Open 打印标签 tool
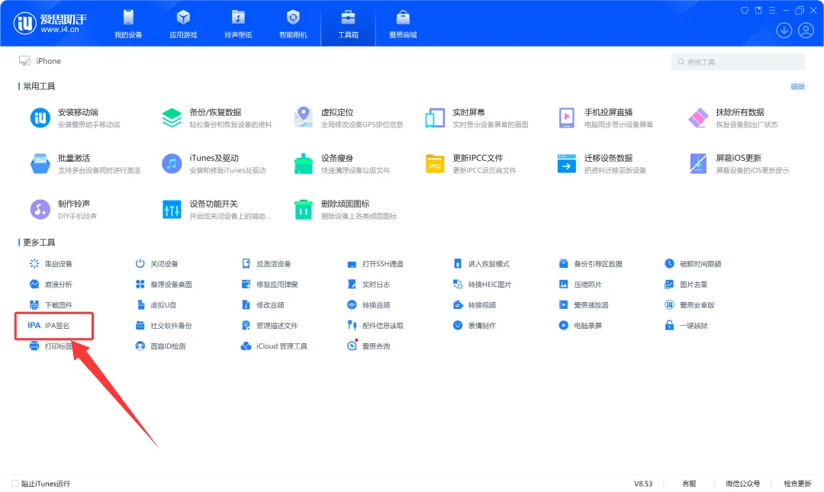The image size is (824, 492). (x=51, y=346)
